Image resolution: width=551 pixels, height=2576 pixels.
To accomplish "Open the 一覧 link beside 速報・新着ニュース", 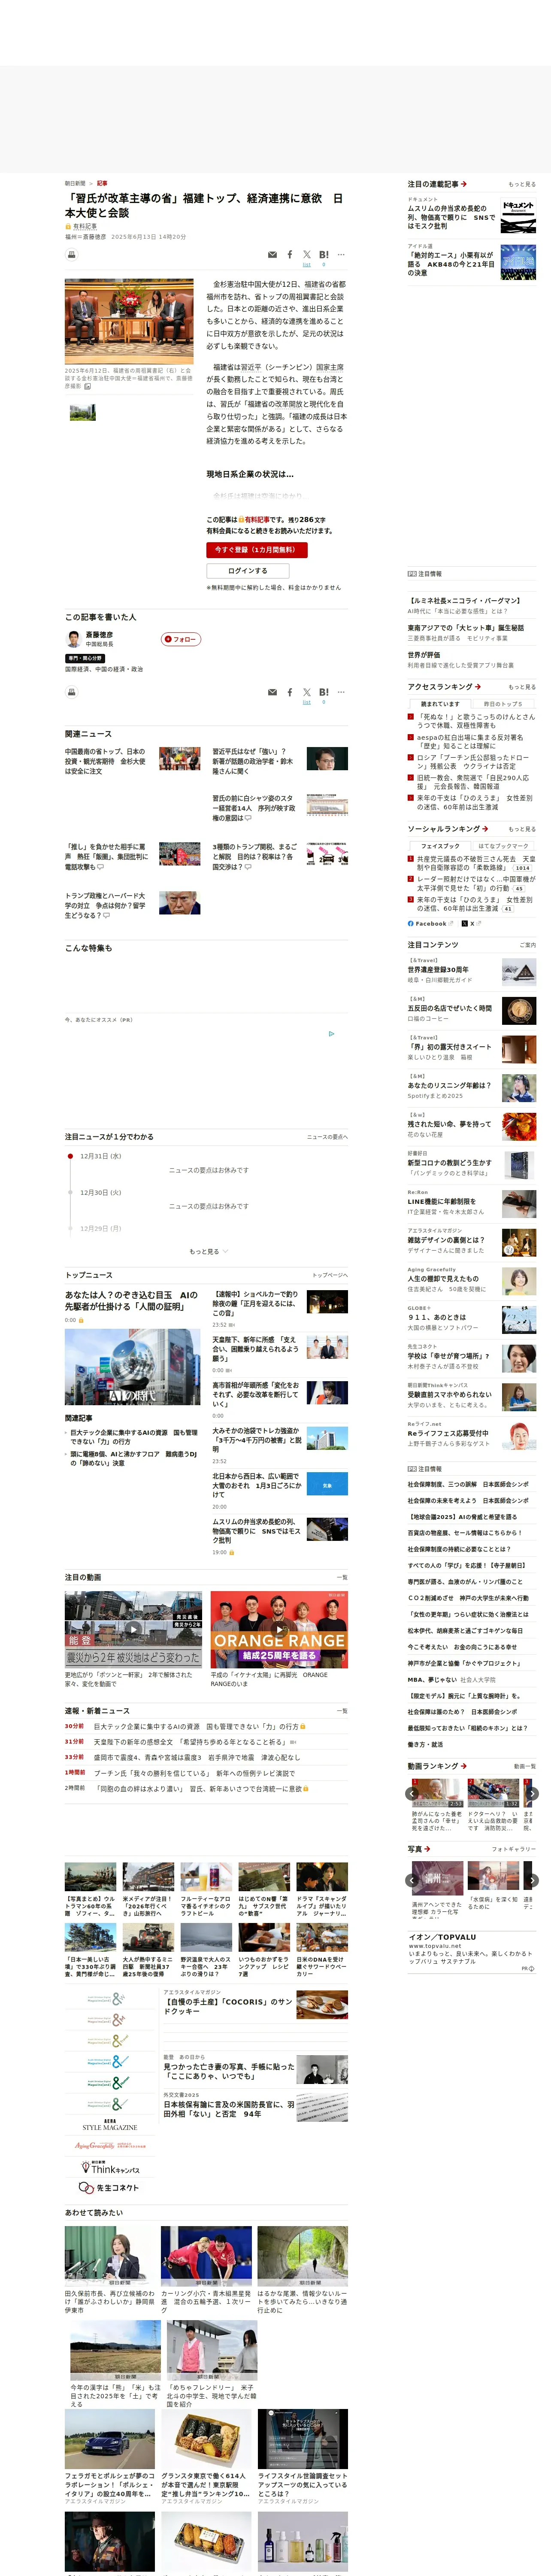I will [x=342, y=1711].
